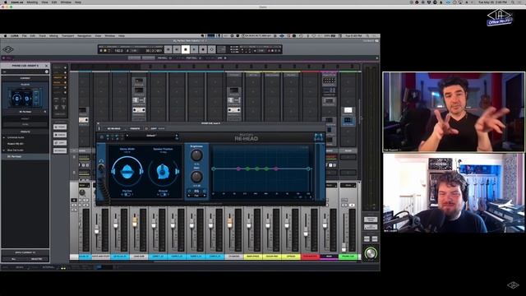Open the Navigation menu in LUNA
The image size is (526, 296).
coord(85,35)
